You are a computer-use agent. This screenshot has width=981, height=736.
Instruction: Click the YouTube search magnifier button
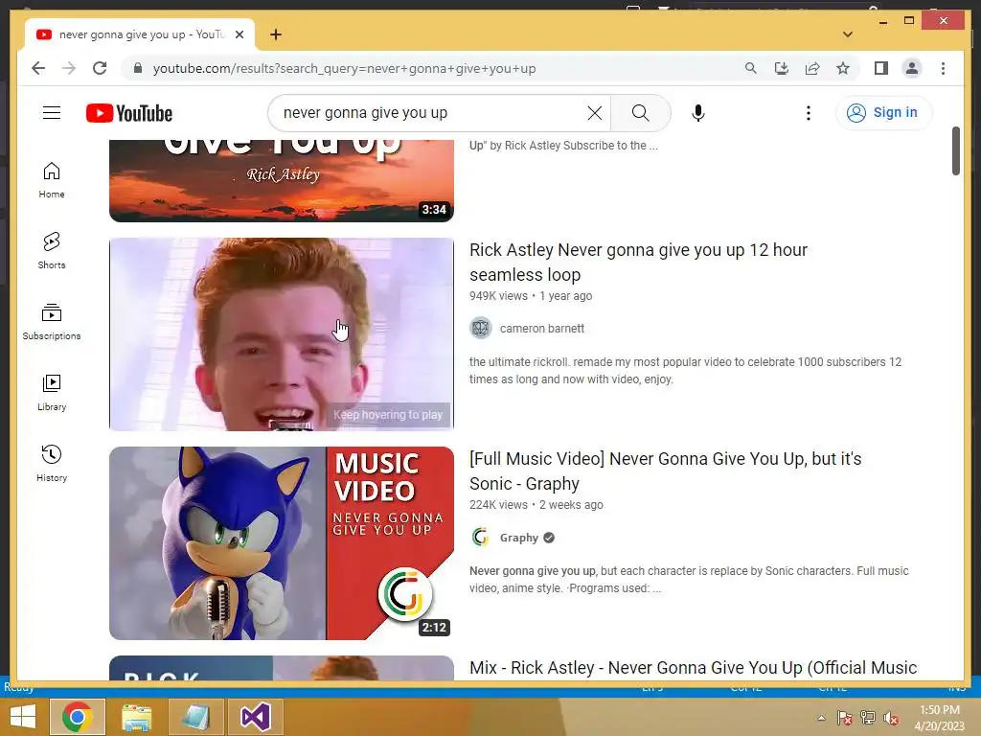tap(640, 113)
